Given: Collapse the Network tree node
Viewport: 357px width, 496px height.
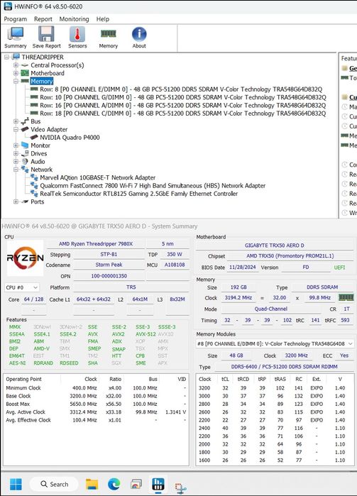Looking at the screenshot, I should pyautogui.click(x=16, y=170).
